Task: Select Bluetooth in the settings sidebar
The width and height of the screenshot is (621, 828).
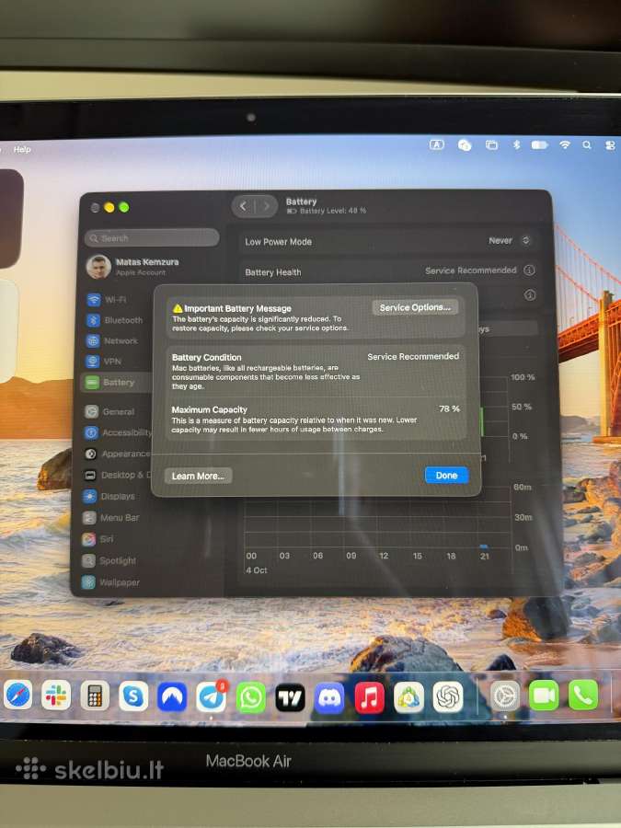Action: coord(116,320)
